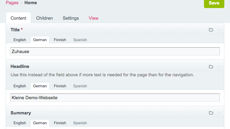Select English language tab for Title
Screen dimensions: 230x129
point(20,40)
